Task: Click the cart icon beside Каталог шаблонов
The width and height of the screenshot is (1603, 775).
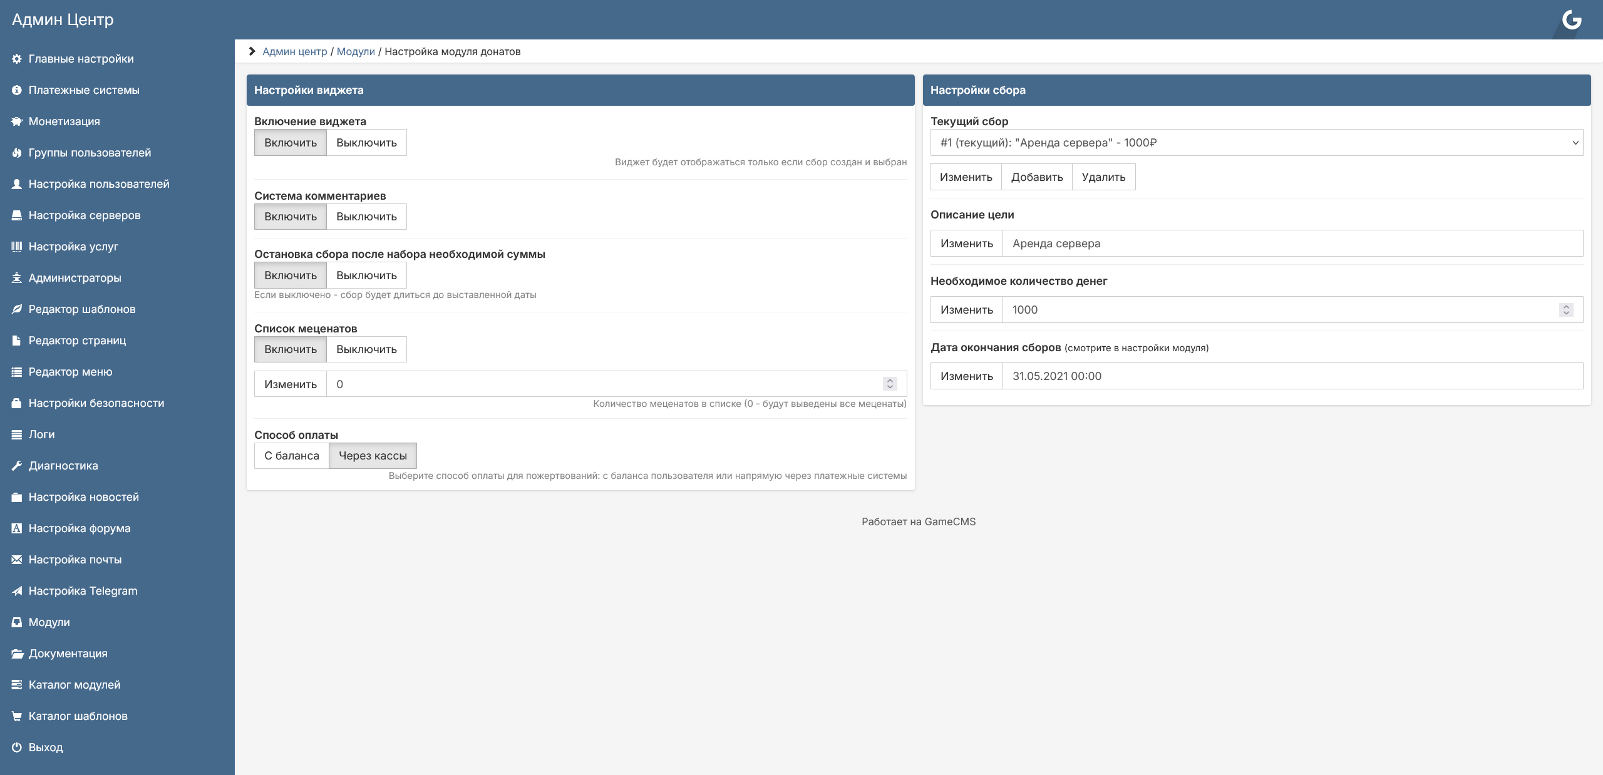Action: coord(17,716)
